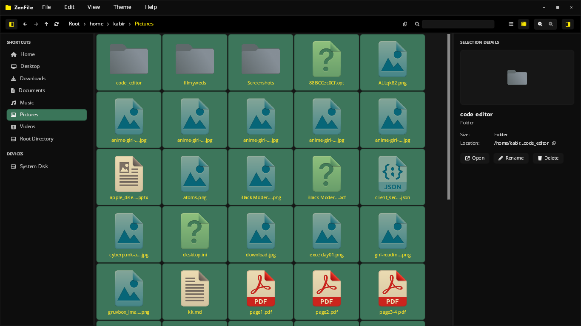Select the page3-4.pdf document
Viewport: 581px width, 326px height.
tap(393, 292)
